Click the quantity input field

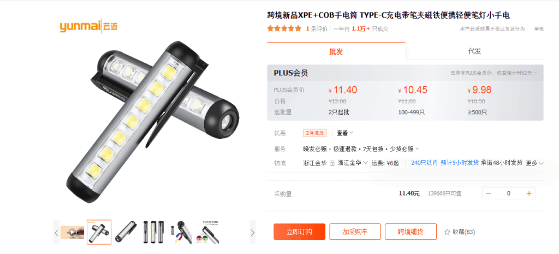[509, 193]
